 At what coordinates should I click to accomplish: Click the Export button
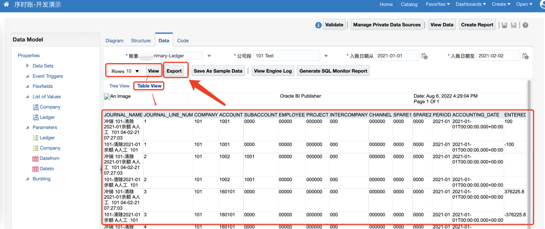174,71
